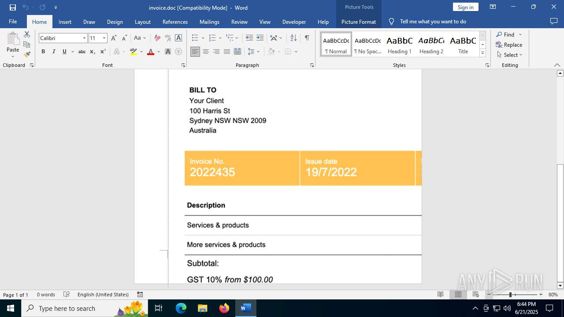Open the File menu
The height and width of the screenshot is (317, 564).
13,22
